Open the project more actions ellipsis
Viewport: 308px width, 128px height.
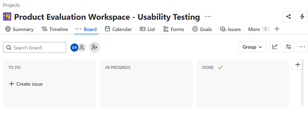208,17
